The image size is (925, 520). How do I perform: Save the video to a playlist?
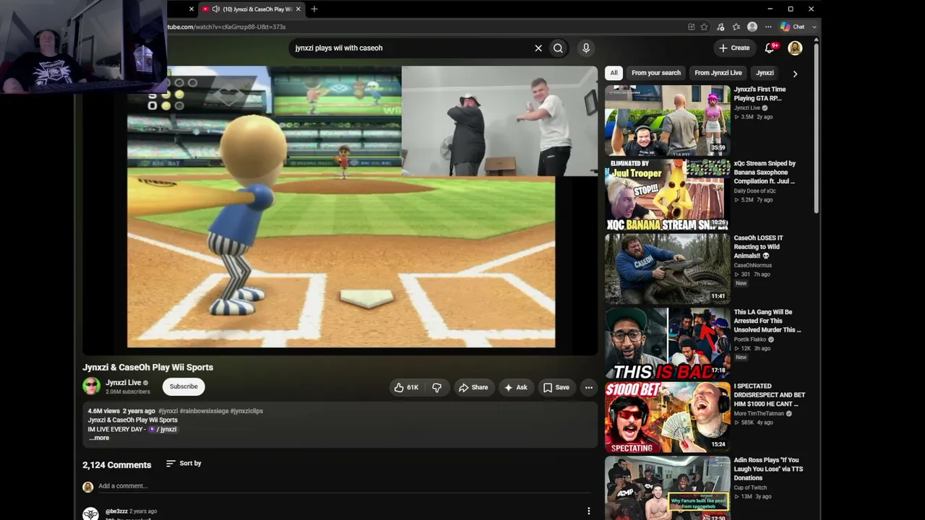pos(556,388)
